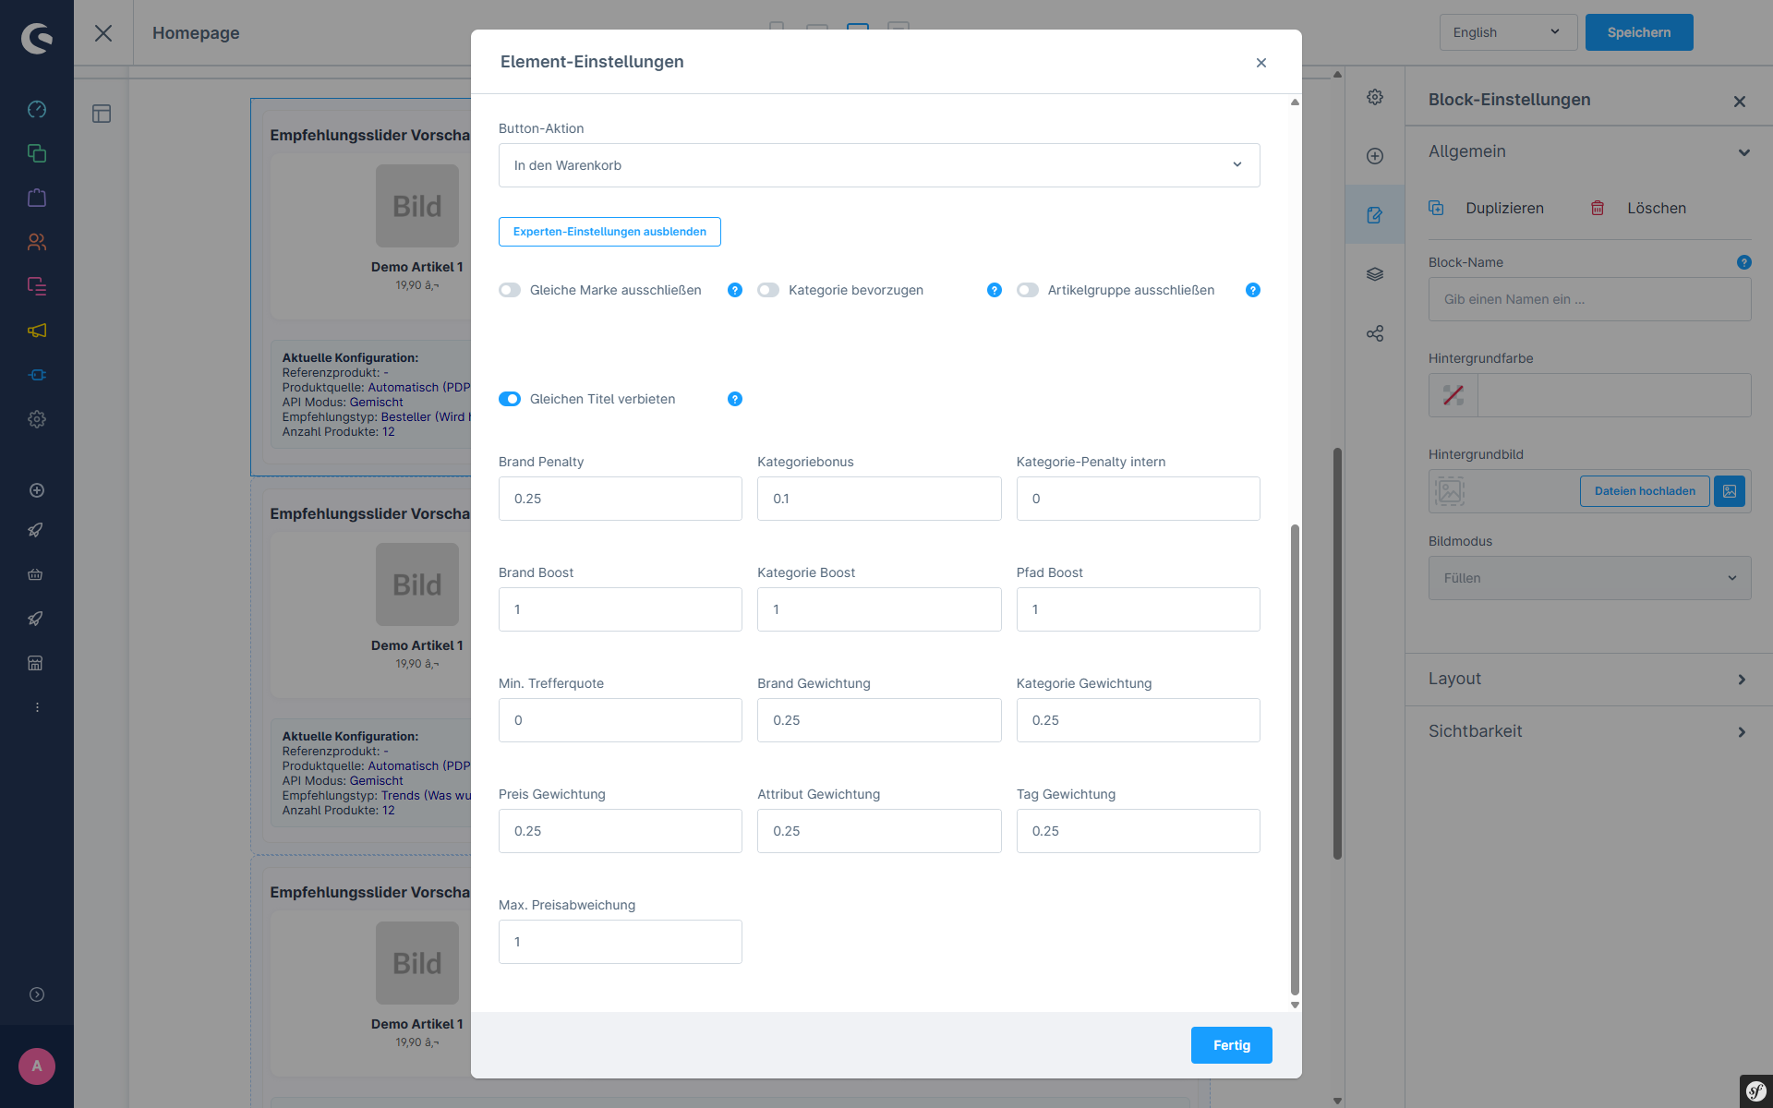The width and height of the screenshot is (1773, 1108).
Task: Open the Bildmodus Füllen dropdown
Action: pos(1589,578)
